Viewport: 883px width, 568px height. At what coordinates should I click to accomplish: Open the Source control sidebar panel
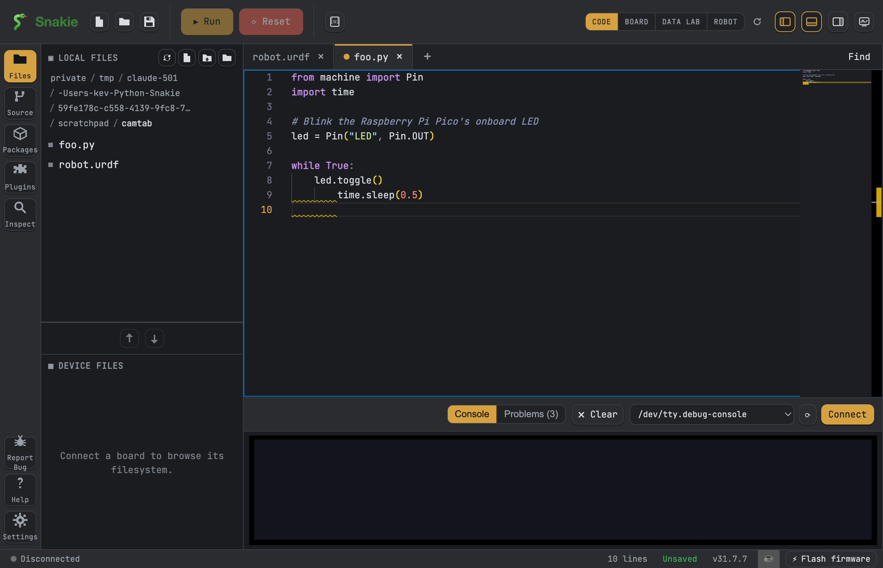click(20, 104)
